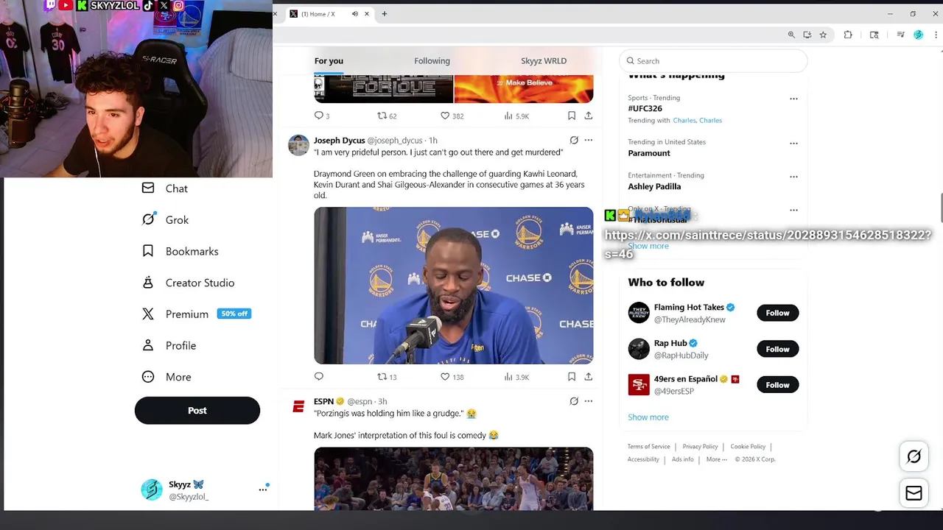Open a new browser tab
The height and width of the screenshot is (530, 943).
point(385,13)
